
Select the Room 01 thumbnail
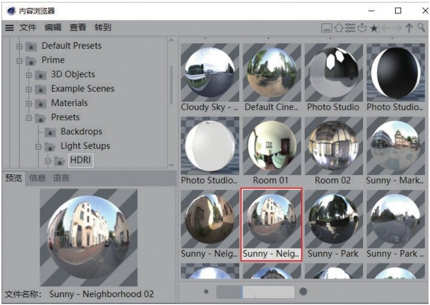pos(272,146)
